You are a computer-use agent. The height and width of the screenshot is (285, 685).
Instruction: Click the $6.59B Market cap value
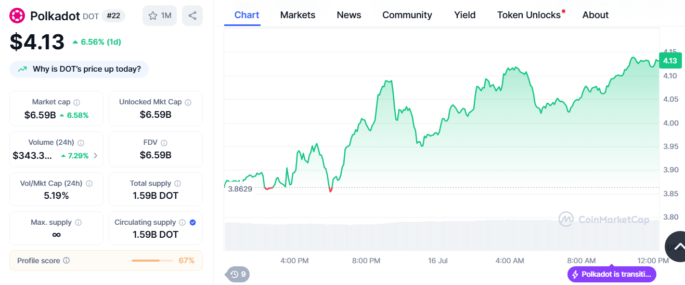coord(40,115)
